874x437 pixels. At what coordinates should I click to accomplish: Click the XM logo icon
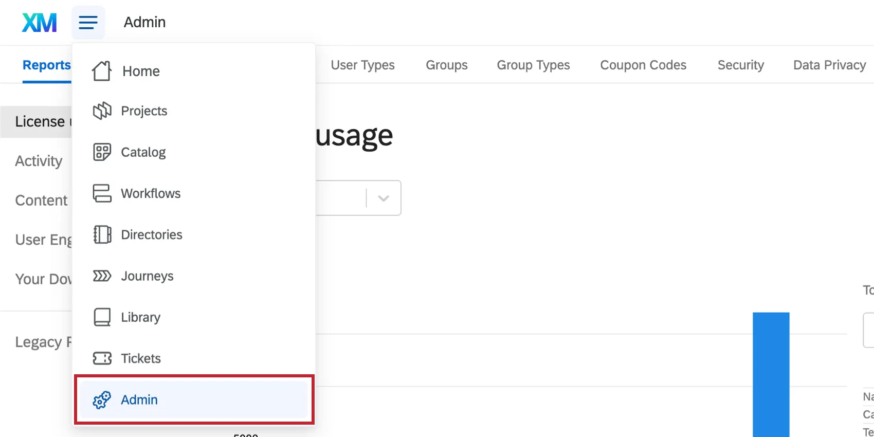point(39,23)
